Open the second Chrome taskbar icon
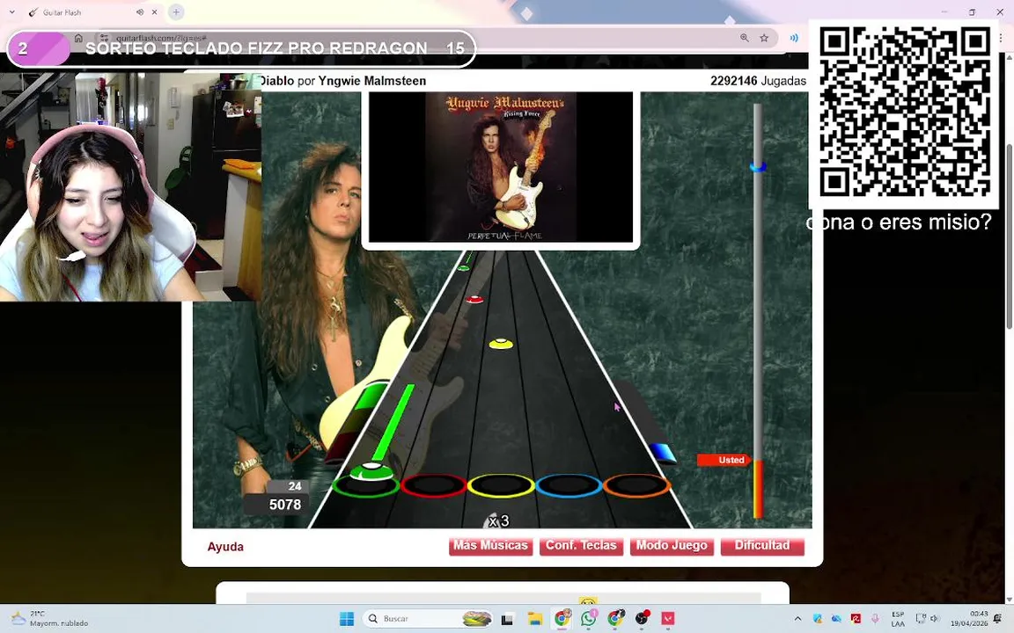This screenshot has height=633, width=1014. tap(615, 619)
